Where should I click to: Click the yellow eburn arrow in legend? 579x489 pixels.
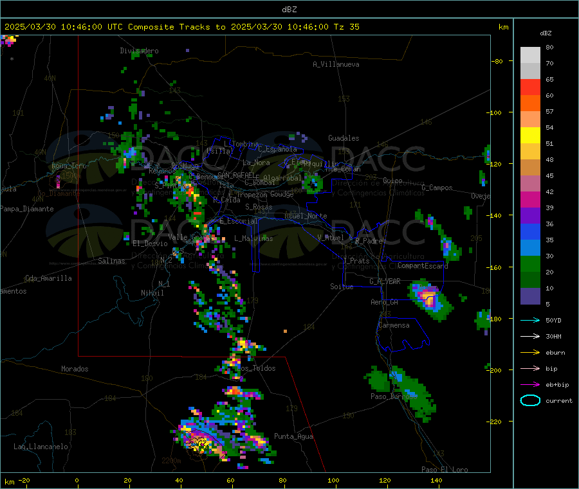[530, 353]
